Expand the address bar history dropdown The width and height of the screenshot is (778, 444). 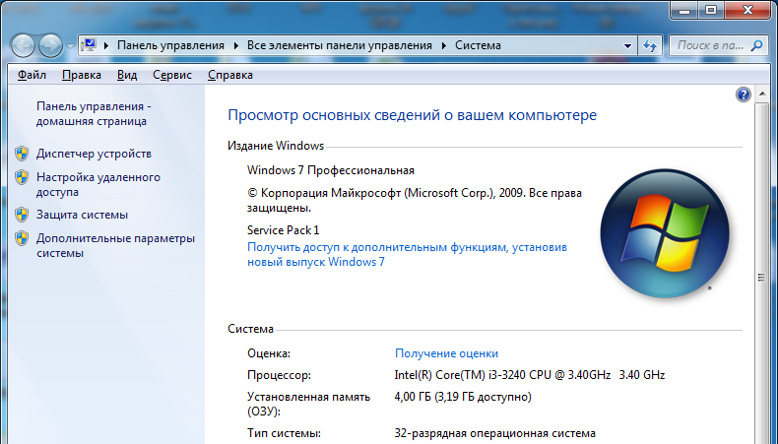pos(627,45)
